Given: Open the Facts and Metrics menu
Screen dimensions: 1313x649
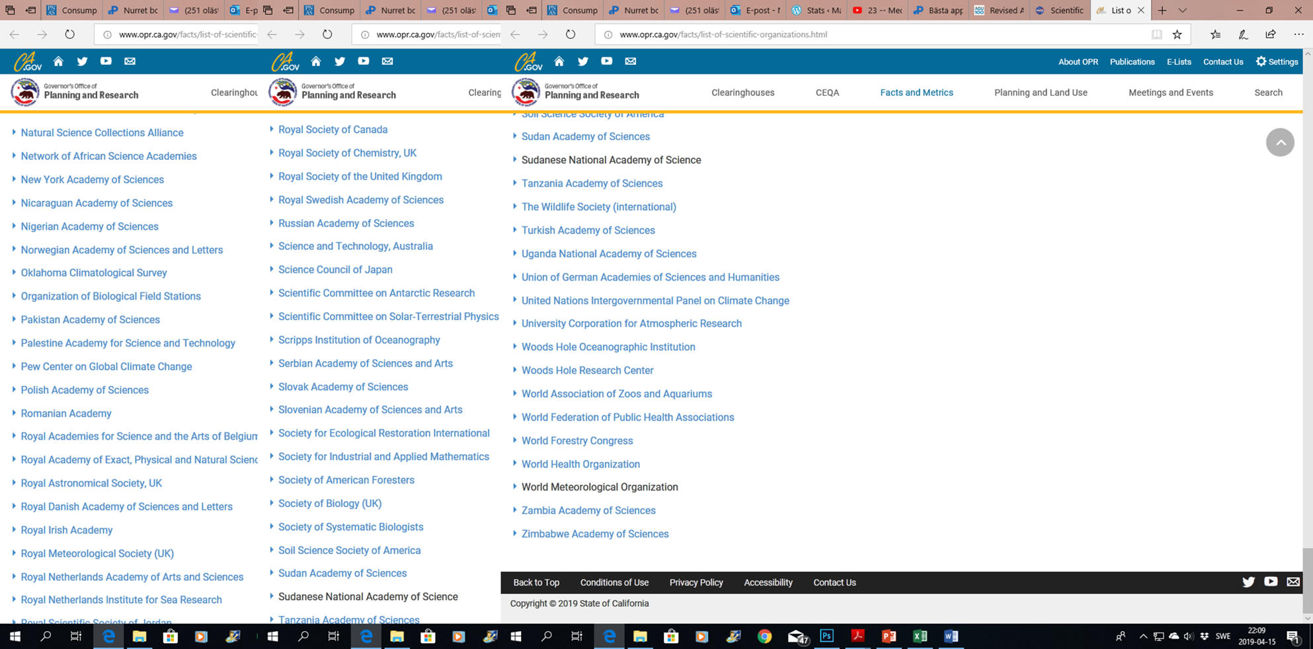Looking at the screenshot, I should [916, 92].
